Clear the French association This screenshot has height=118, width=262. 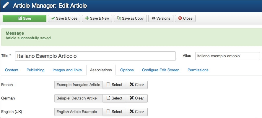coord(137,85)
